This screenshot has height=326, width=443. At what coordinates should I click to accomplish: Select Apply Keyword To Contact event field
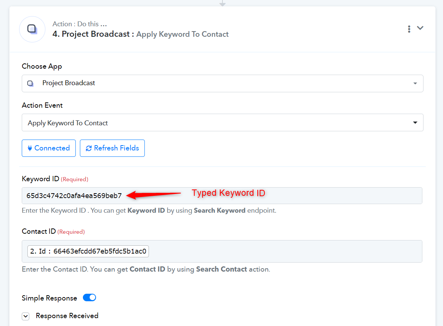click(222, 123)
